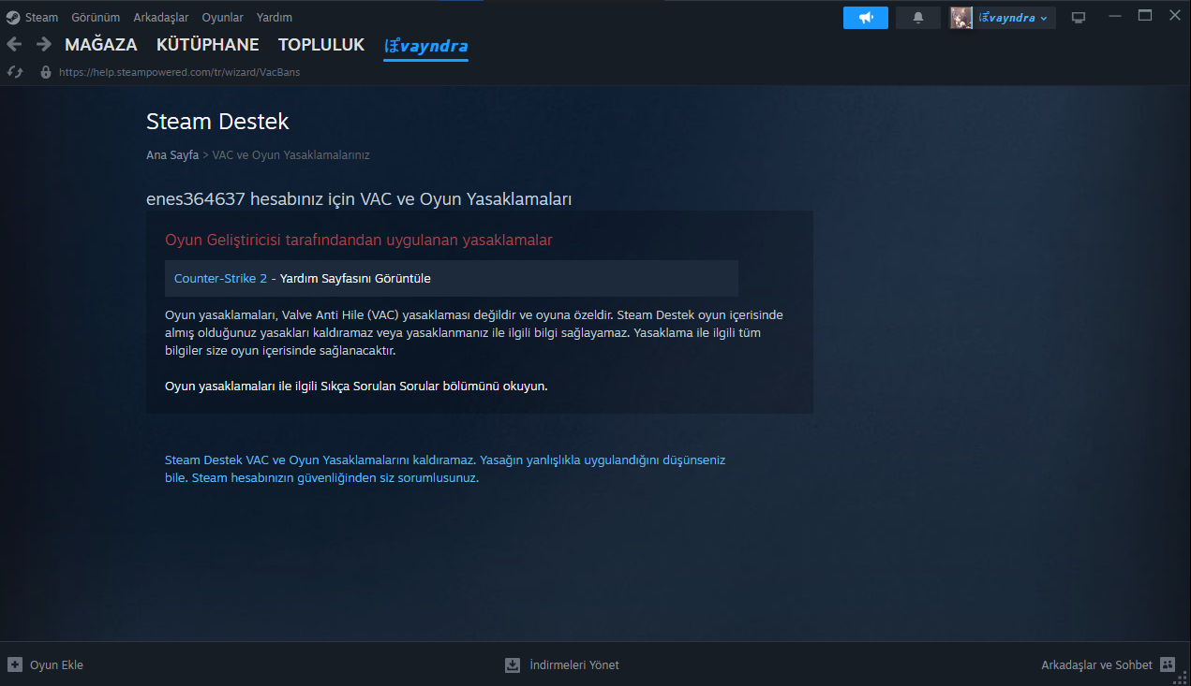This screenshot has height=686, width=1191.
Task: Open the Arkadaşlar menu
Action: click(161, 17)
